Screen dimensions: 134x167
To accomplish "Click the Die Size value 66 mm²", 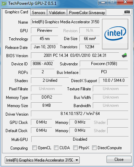I will pyautogui.click(x=90, y=39).
